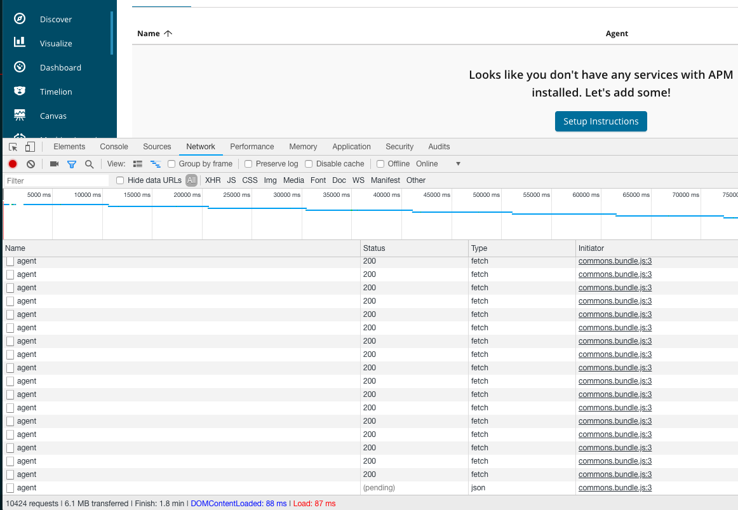Toggle the device toolbar icon
Image resolution: width=738 pixels, height=510 pixels.
point(30,147)
